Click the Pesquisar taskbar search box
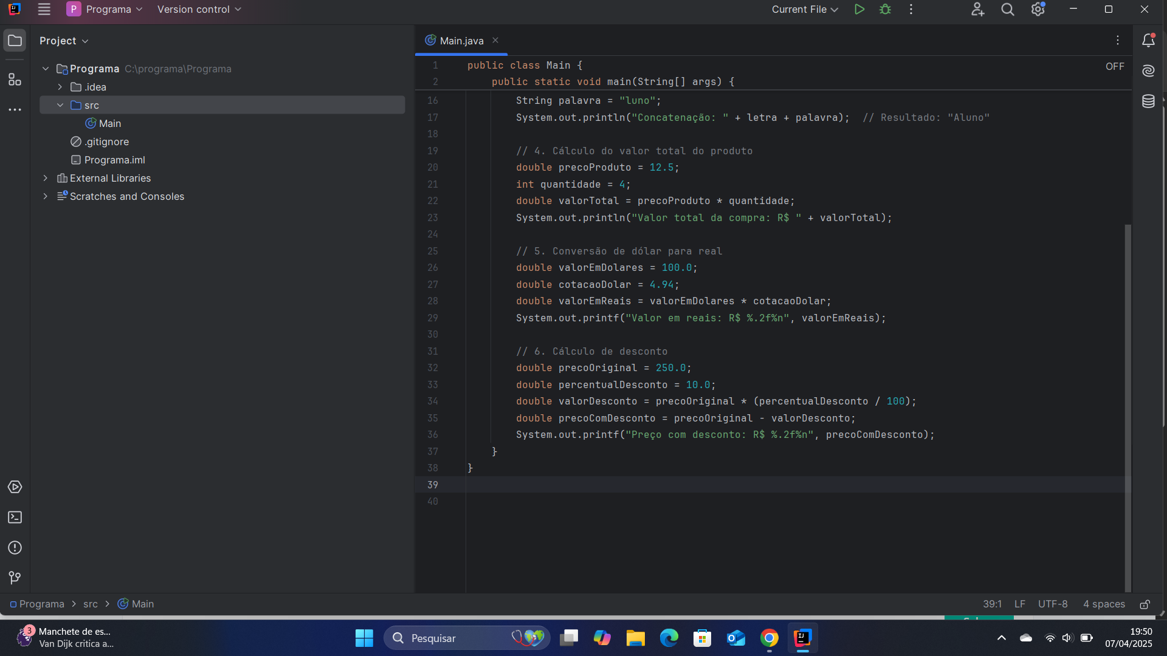 (467, 638)
